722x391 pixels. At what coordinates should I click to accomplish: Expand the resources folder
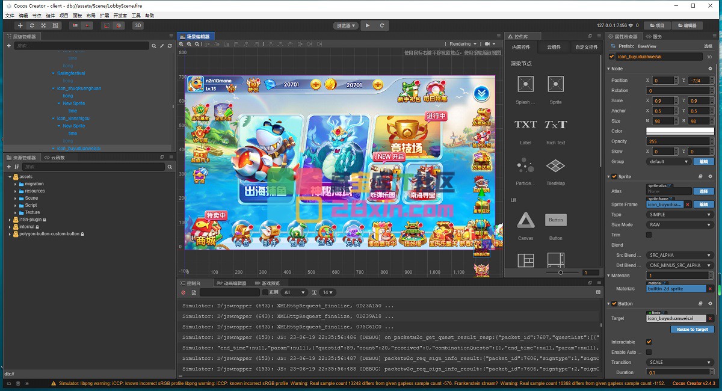tap(15, 191)
